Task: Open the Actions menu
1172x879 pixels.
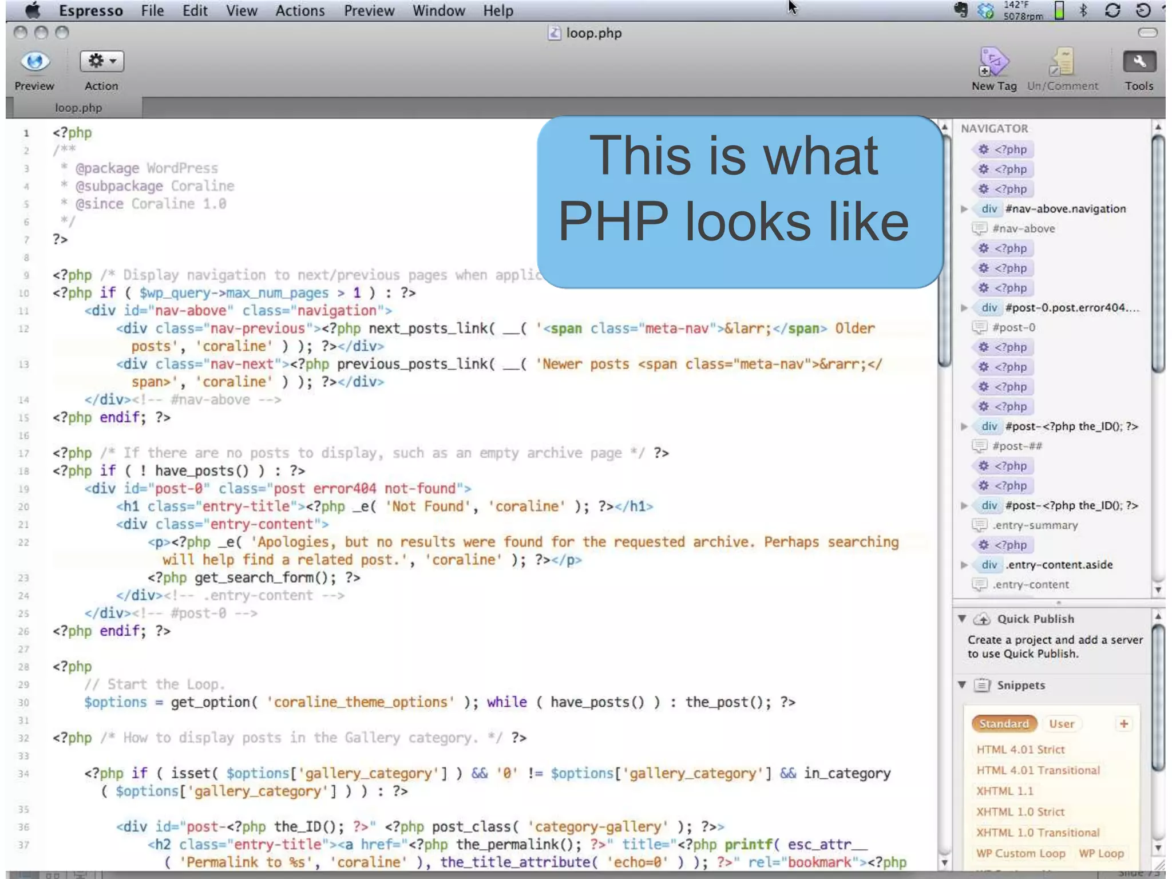Action: 300,10
